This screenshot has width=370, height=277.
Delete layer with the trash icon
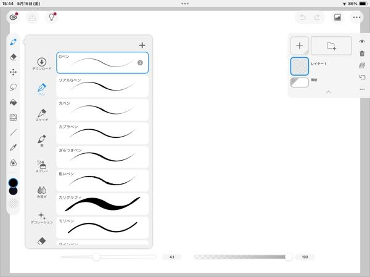click(362, 54)
